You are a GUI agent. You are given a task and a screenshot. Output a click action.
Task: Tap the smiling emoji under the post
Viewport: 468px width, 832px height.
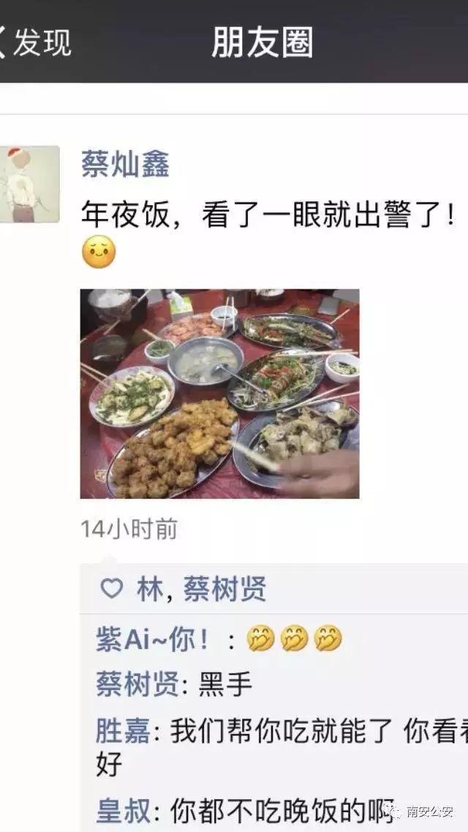99,251
